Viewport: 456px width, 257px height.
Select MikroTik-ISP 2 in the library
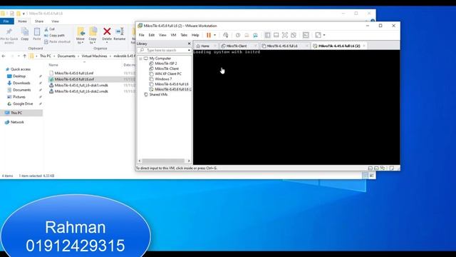coord(165,64)
